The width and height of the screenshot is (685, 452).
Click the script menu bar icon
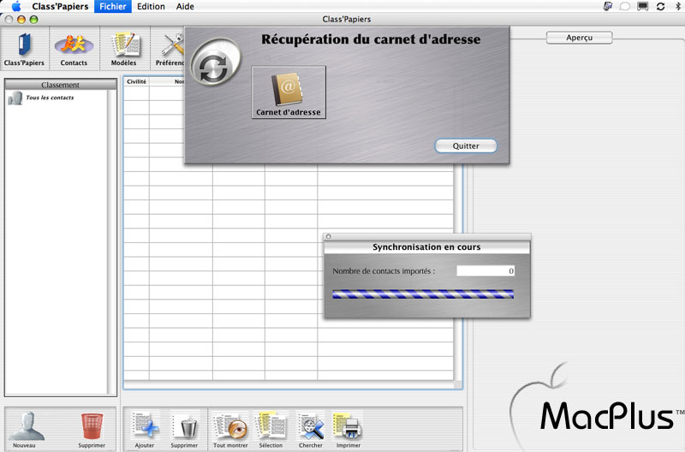(x=607, y=6)
